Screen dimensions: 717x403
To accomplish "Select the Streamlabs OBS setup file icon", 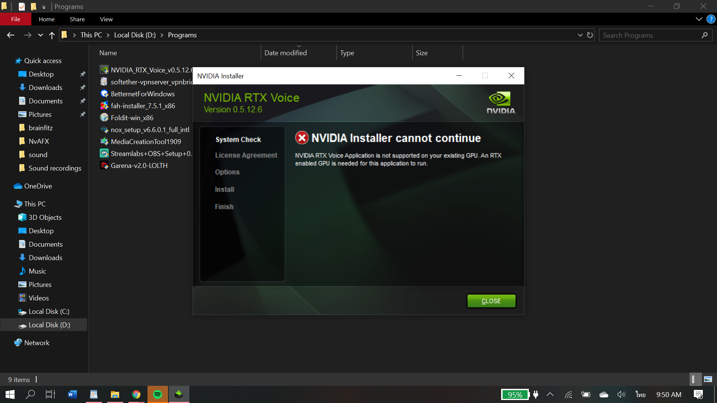I will coord(104,154).
